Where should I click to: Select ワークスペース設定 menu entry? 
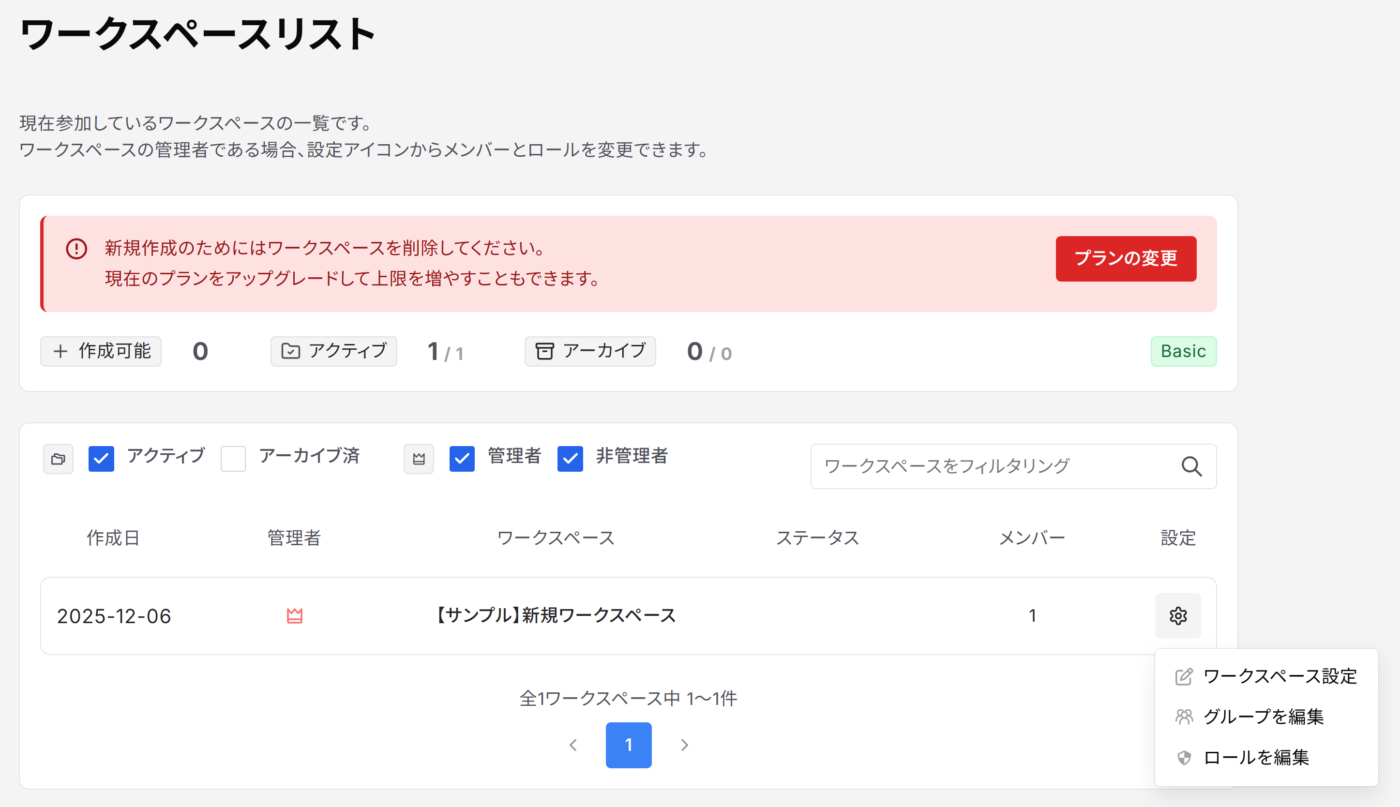pyautogui.click(x=1279, y=676)
